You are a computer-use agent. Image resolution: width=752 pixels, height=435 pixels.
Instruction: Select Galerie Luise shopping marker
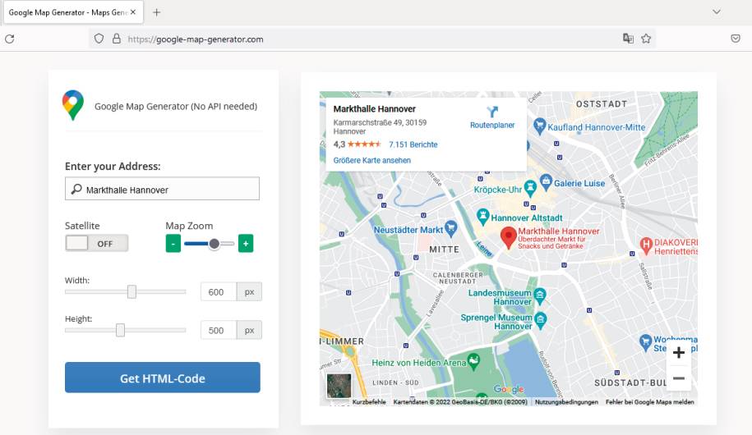tap(546, 181)
